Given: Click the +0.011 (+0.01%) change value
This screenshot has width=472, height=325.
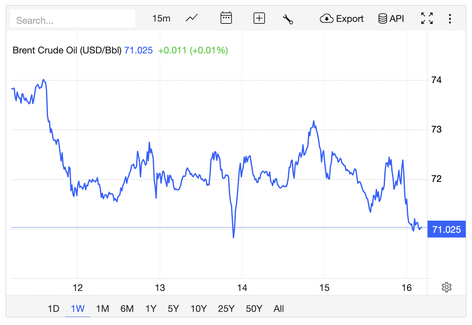Looking at the screenshot, I should (x=193, y=50).
